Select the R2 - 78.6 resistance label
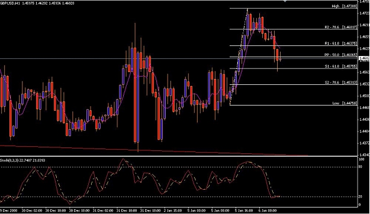Image resolution: width=370 pixels, height=214 pixels. (x=341, y=27)
